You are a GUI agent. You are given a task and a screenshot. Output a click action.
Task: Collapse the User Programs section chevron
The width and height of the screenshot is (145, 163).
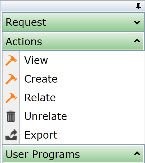[x=137, y=153]
